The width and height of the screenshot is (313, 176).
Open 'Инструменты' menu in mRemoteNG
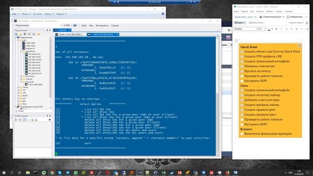(x=102, y=25)
